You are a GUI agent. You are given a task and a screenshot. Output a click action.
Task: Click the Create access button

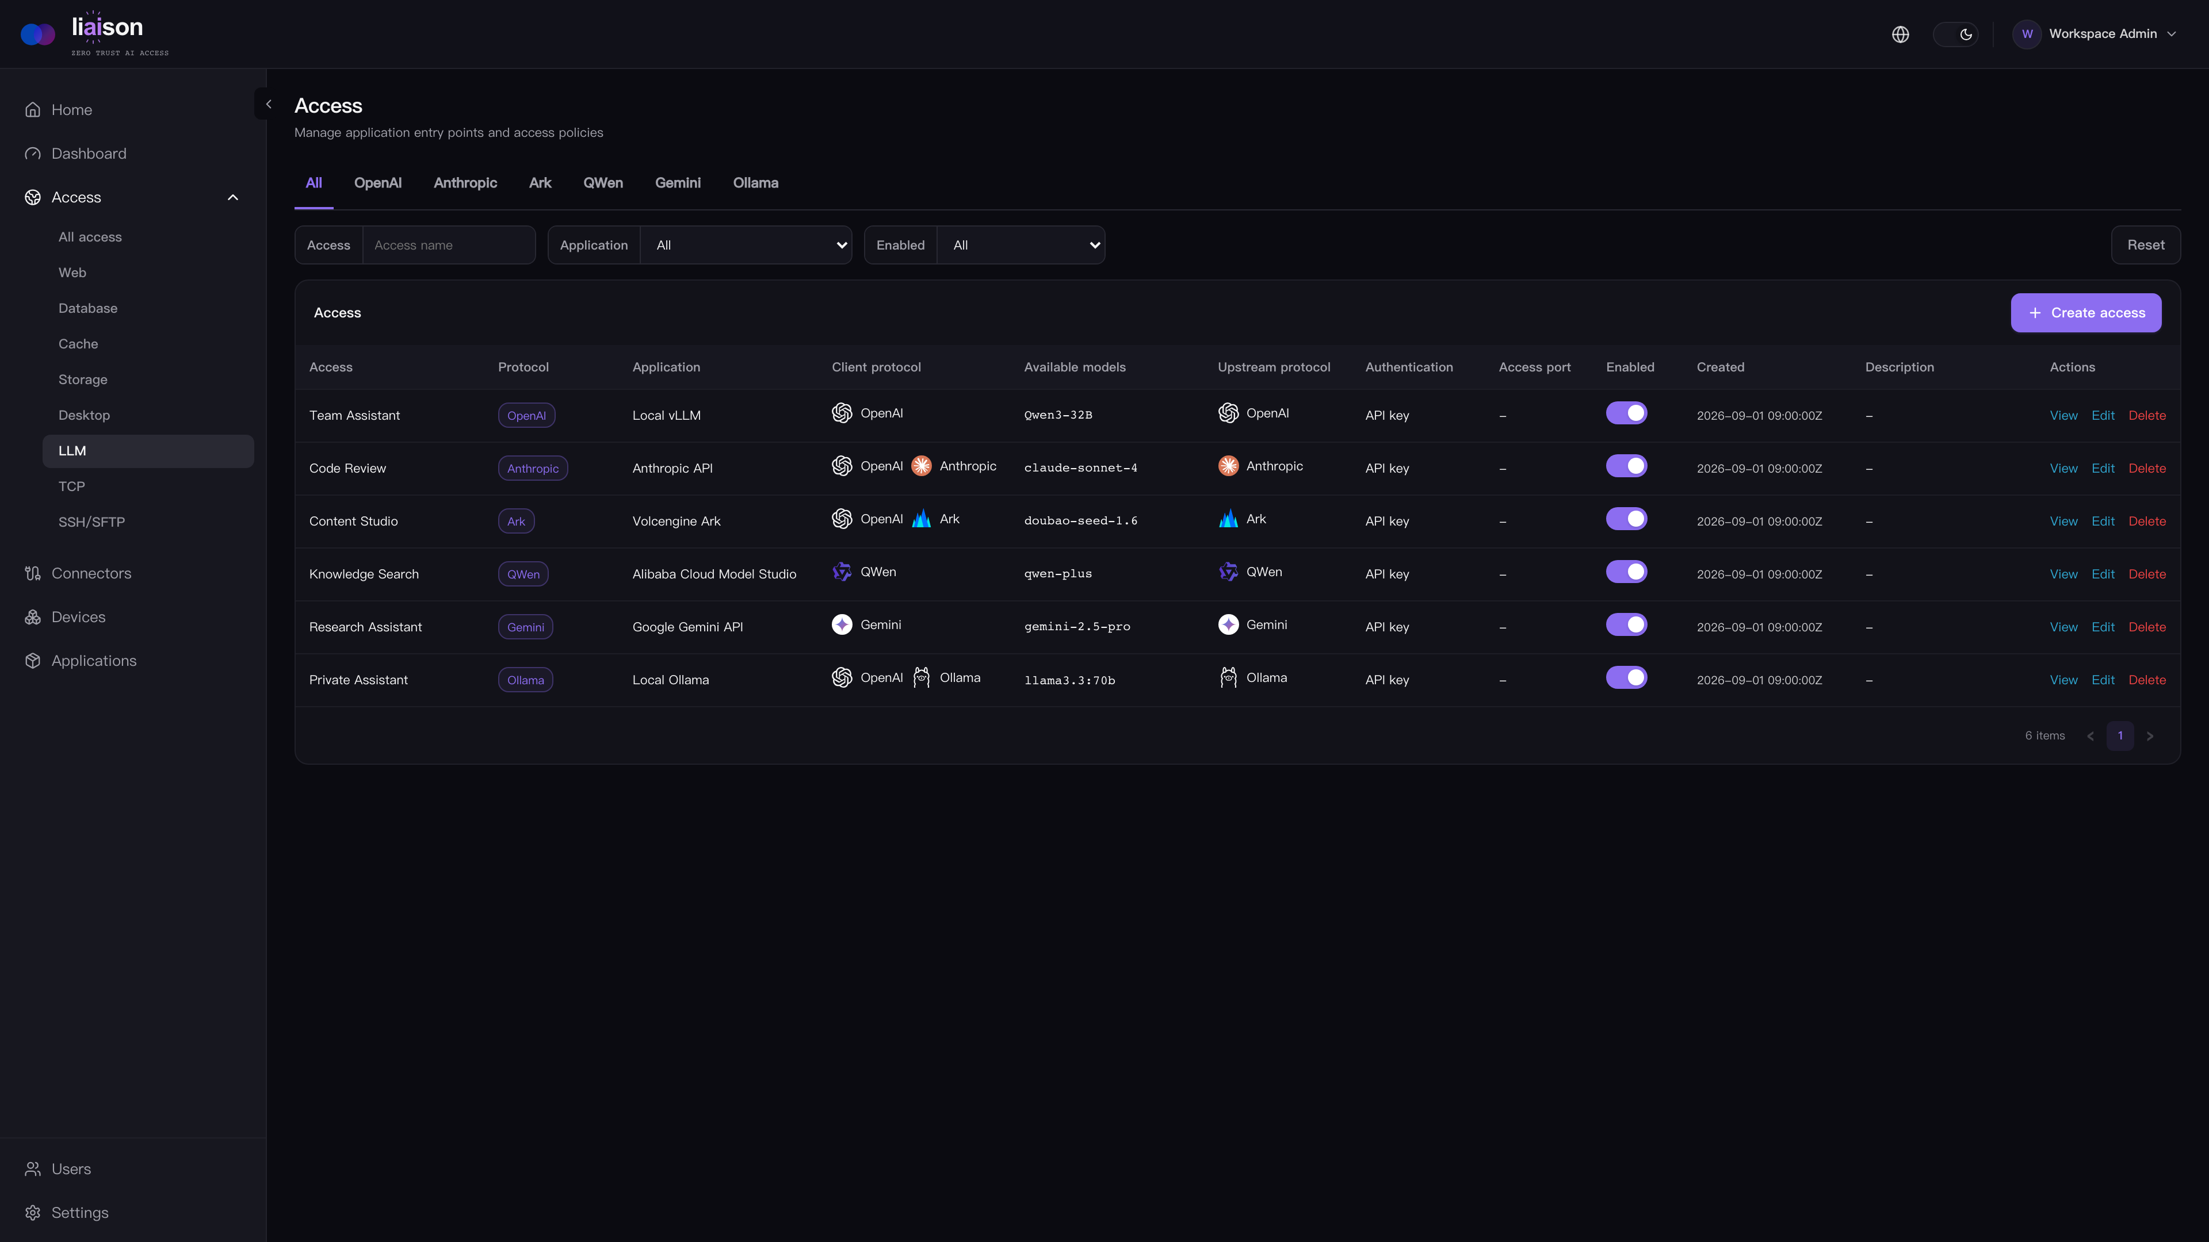[x=2085, y=313]
